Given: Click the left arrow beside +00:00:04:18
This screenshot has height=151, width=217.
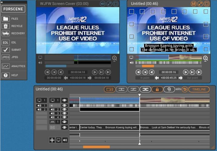Looking at the screenshot, I should coord(66,78).
